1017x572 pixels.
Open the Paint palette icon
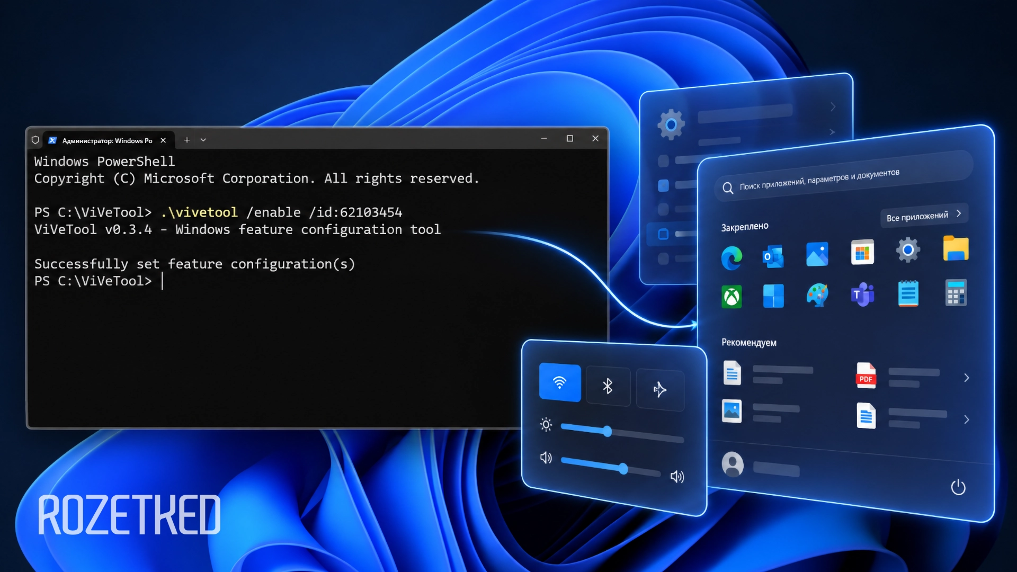coord(817,295)
